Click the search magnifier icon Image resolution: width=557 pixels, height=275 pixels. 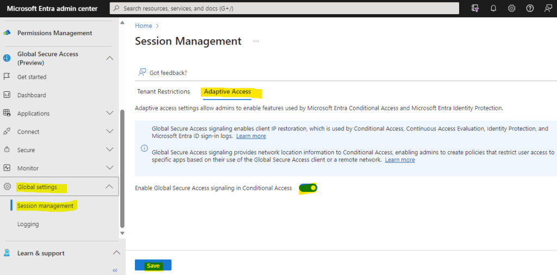click(116, 8)
